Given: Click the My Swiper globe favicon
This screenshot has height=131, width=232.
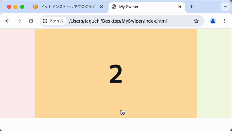Looking at the screenshot, I should pos(114,7).
